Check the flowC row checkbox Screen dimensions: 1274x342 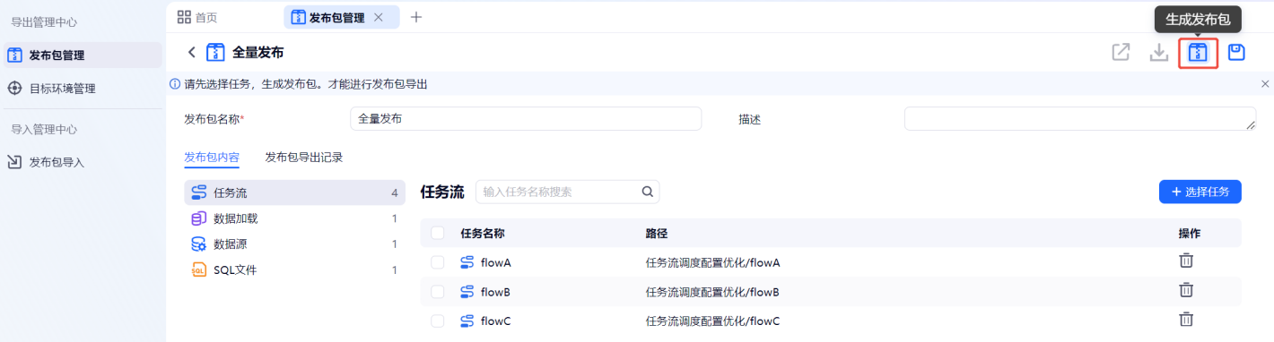pos(438,321)
